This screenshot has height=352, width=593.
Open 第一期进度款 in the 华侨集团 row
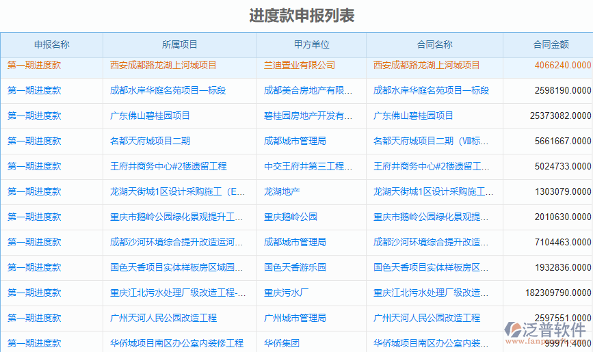[x=34, y=343]
